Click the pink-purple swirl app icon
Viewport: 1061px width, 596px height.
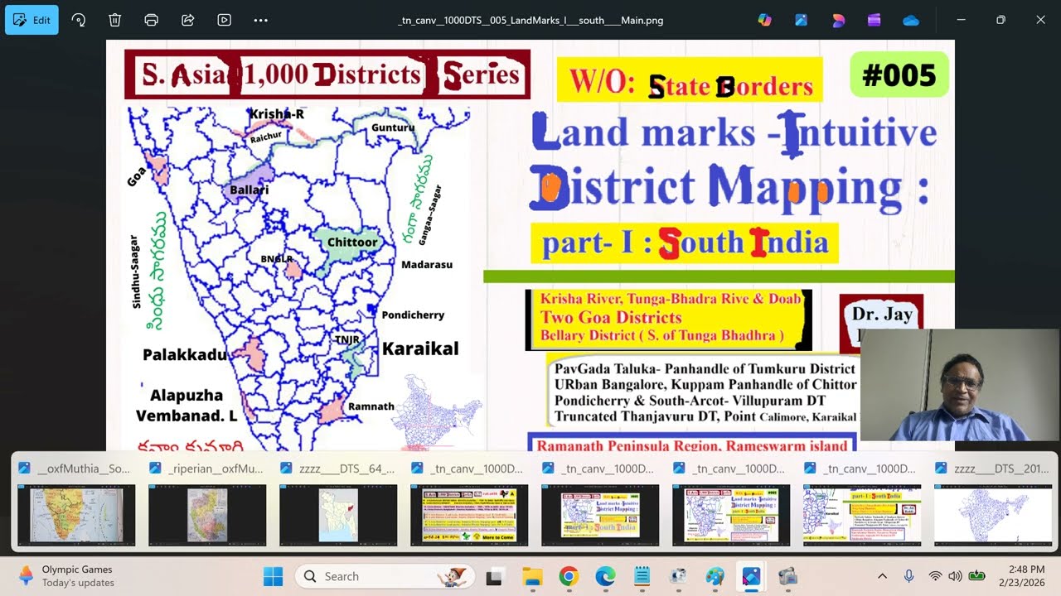tap(838, 20)
